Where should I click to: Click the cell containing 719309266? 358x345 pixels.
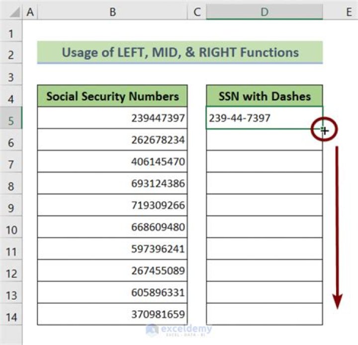coord(112,205)
